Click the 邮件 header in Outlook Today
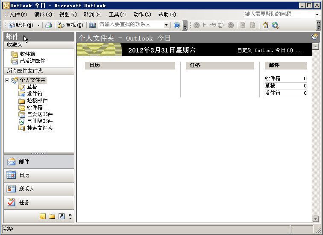 (x=286, y=65)
